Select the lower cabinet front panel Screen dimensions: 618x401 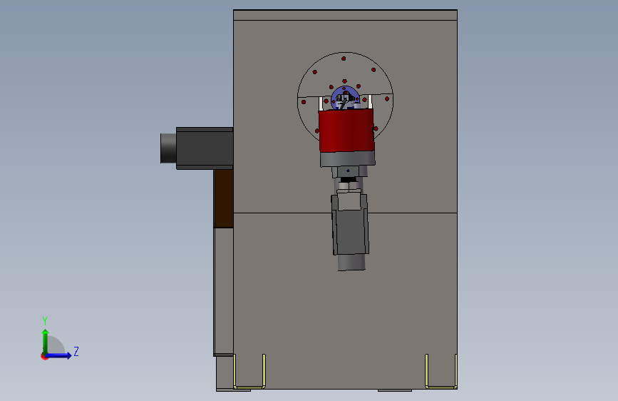(x=345, y=301)
